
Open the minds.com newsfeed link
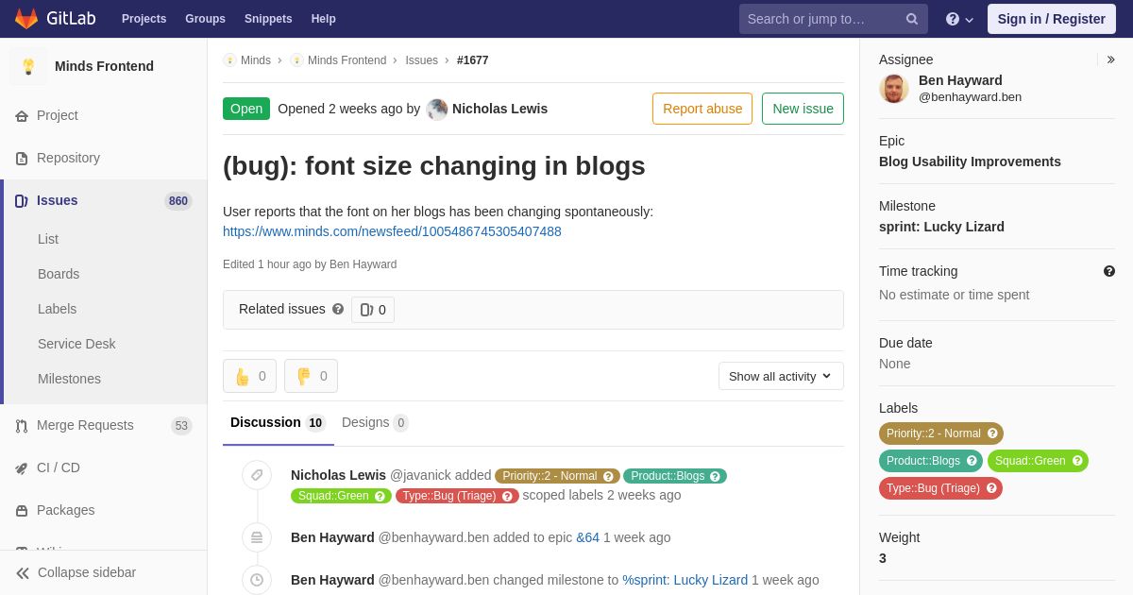(x=392, y=231)
